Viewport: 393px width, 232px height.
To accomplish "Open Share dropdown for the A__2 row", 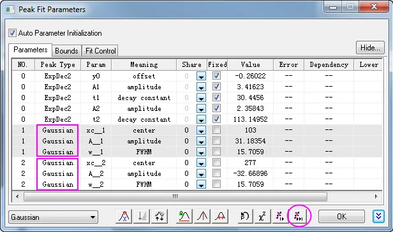I will (201, 173).
